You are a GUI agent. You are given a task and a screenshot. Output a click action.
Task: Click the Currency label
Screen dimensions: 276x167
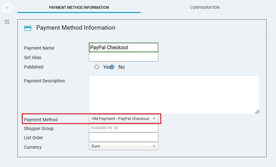click(x=33, y=147)
